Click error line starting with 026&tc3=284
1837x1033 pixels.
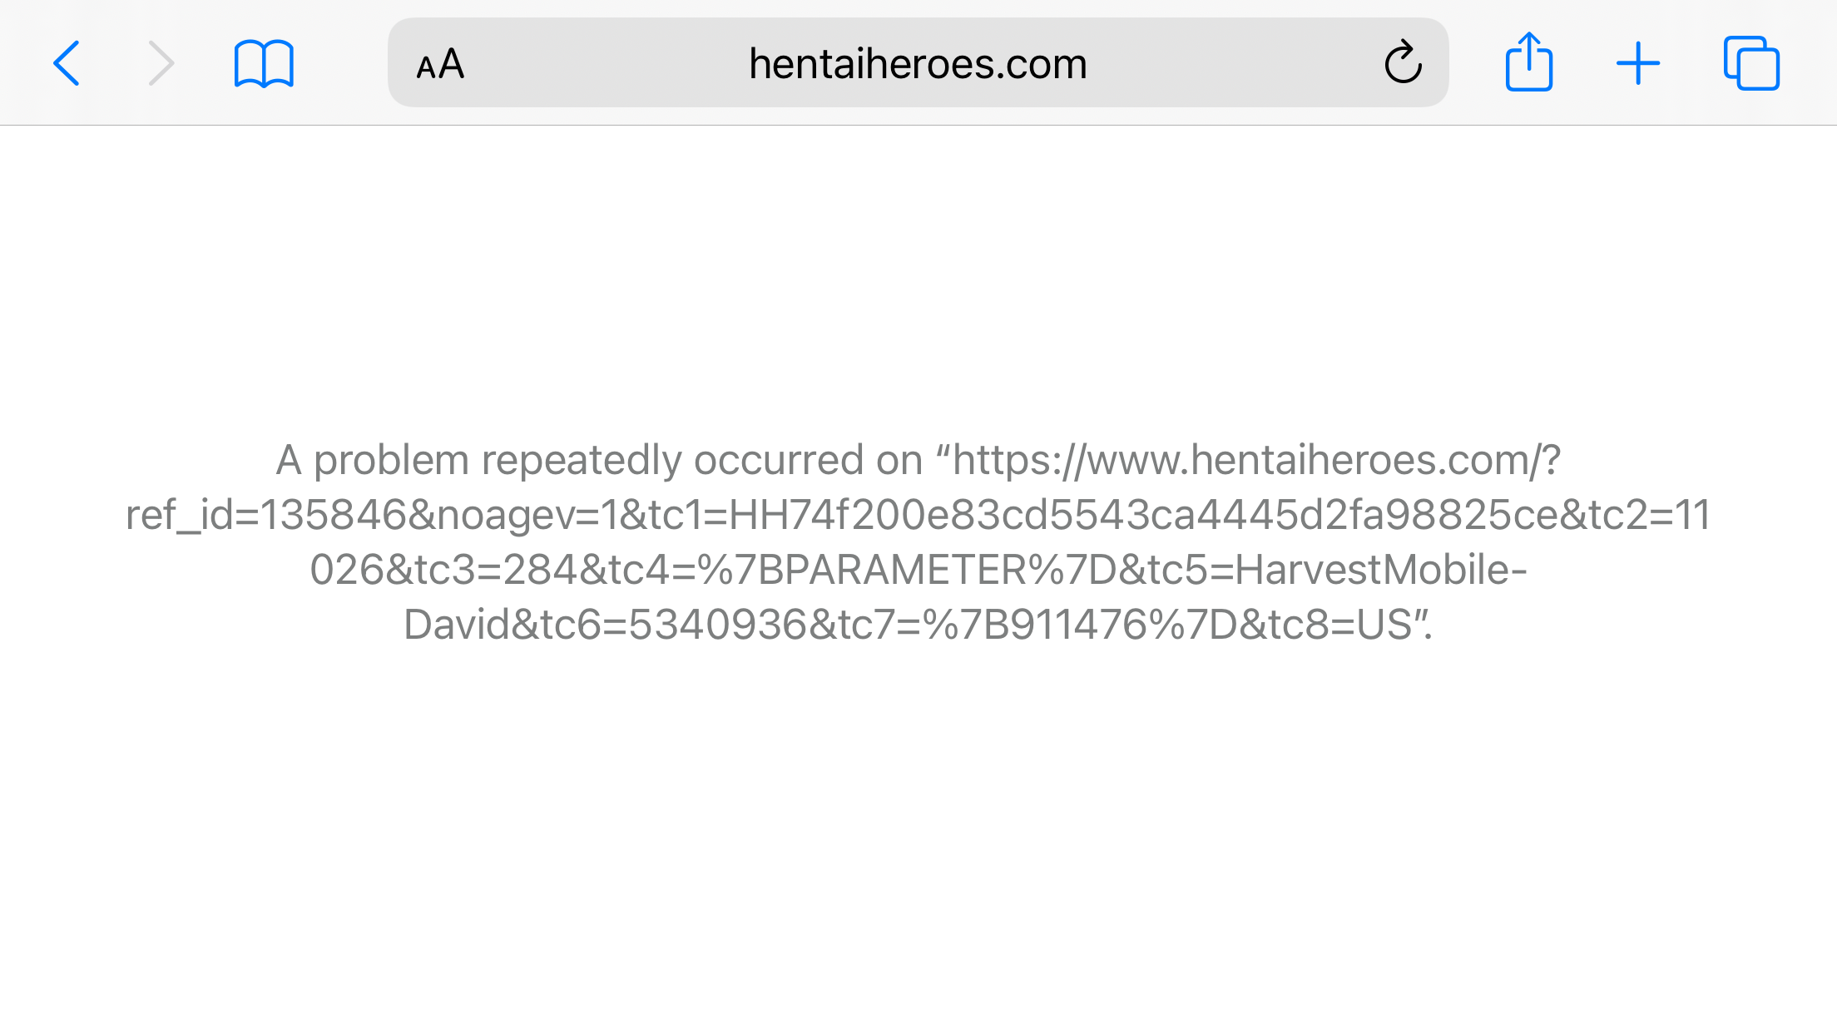(x=918, y=570)
